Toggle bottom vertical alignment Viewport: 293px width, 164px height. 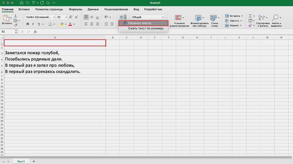pyautogui.click(x=97, y=17)
